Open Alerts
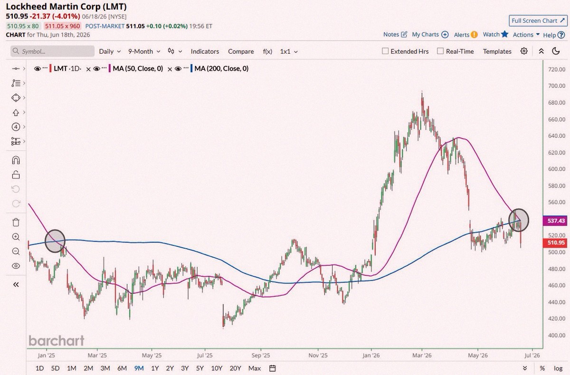The image size is (570, 375). (x=465, y=35)
